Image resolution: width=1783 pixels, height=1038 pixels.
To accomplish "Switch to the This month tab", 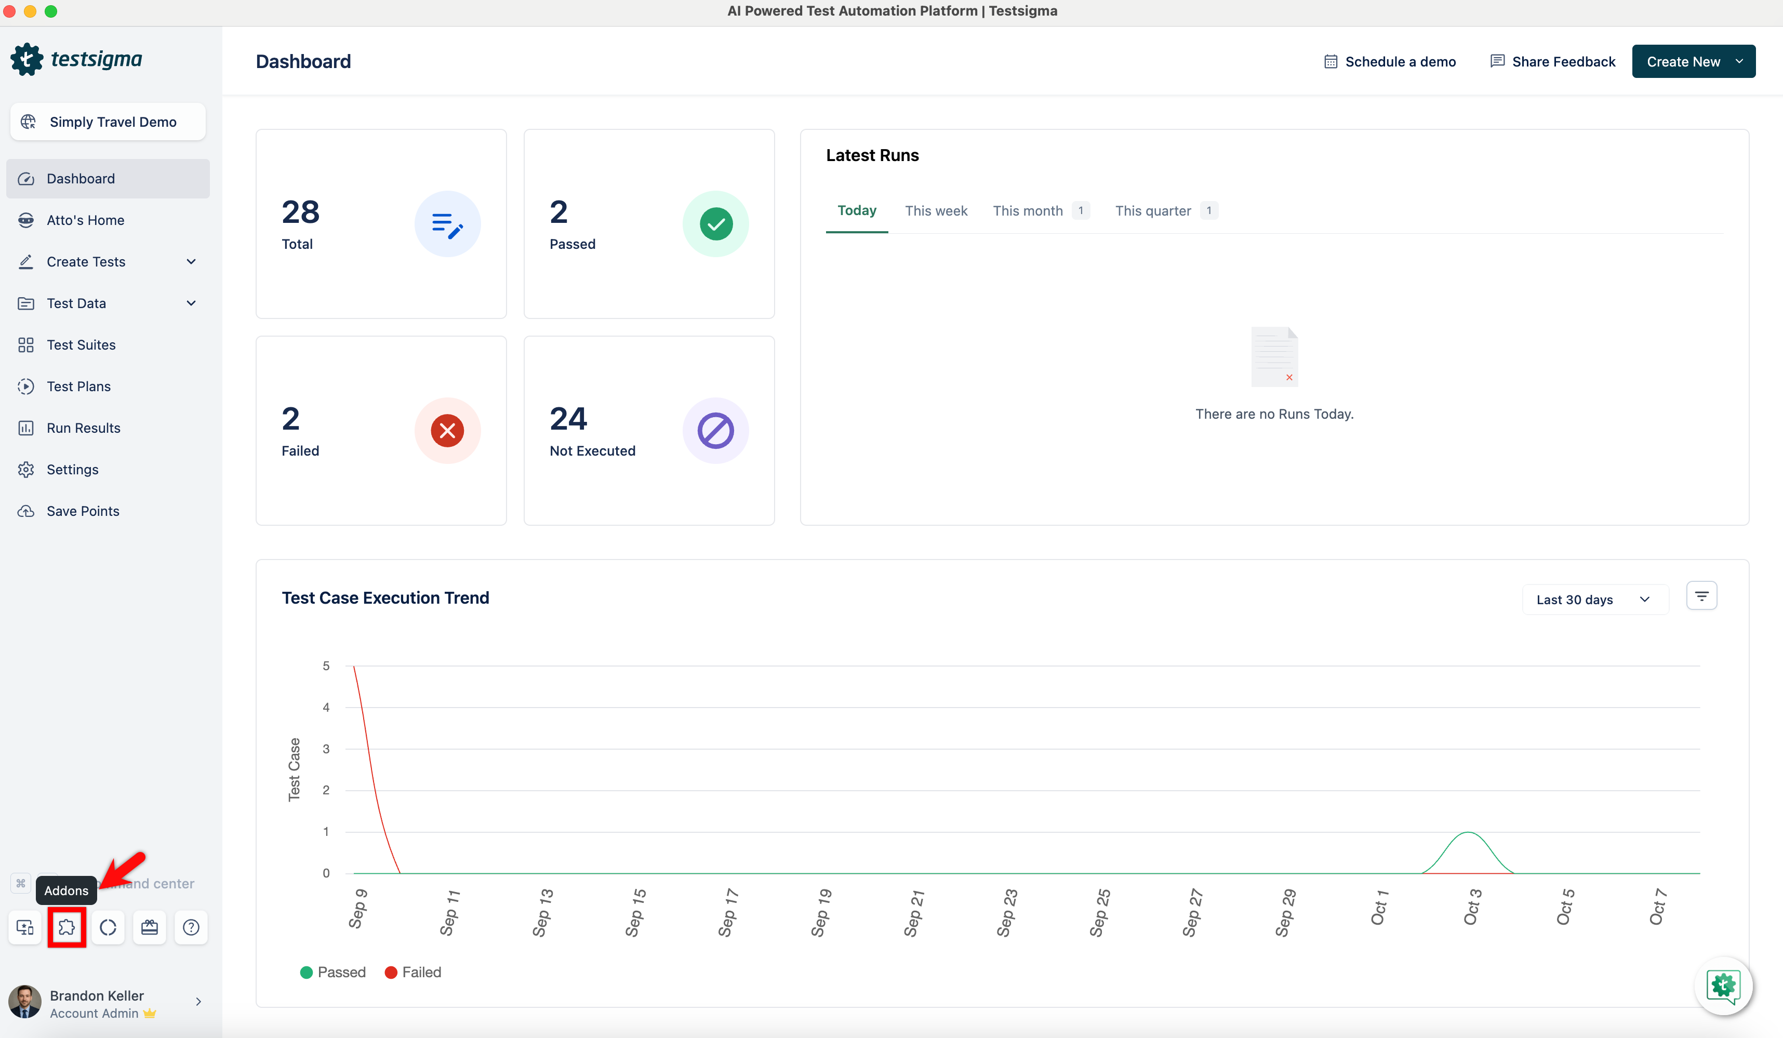I will click(x=1027, y=211).
